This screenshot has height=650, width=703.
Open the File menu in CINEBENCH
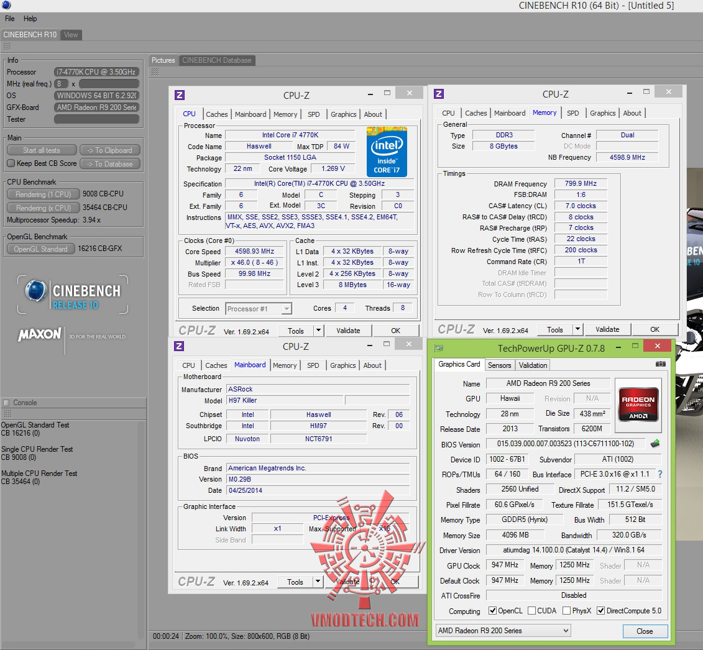(10, 19)
